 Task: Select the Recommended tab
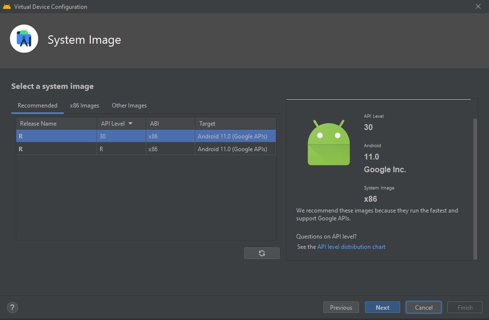[37, 105]
